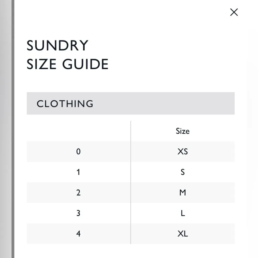This screenshot has height=258, width=258.
Task: Select the row number 0 cell
Action: pyautogui.click(x=78, y=151)
